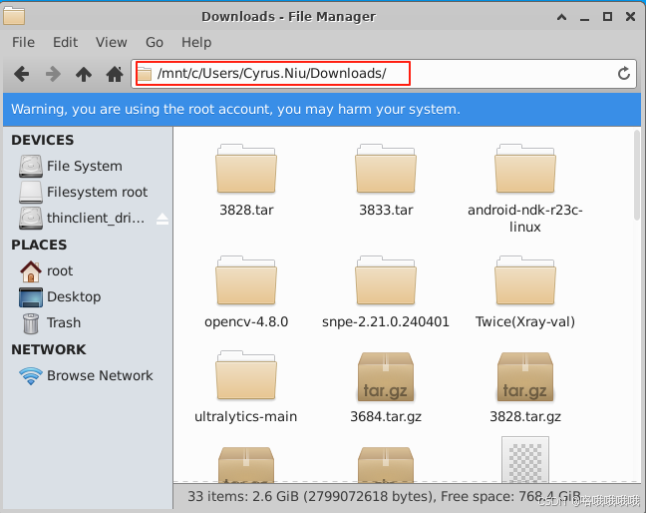Image resolution: width=646 pixels, height=513 pixels.
Task: Go to home folder via house icon
Action: (115, 74)
